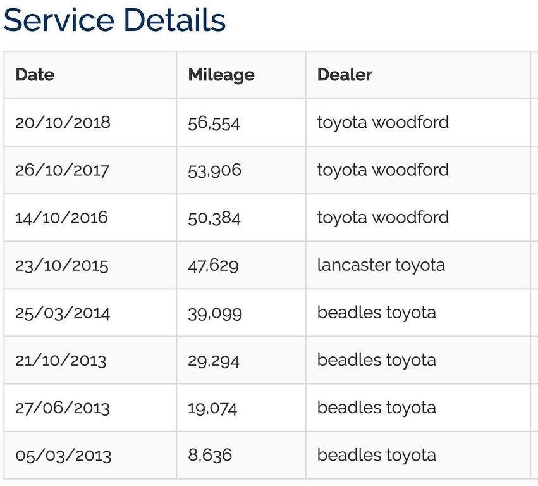Click mileage value 29,294
538x486 pixels.
click(x=214, y=361)
